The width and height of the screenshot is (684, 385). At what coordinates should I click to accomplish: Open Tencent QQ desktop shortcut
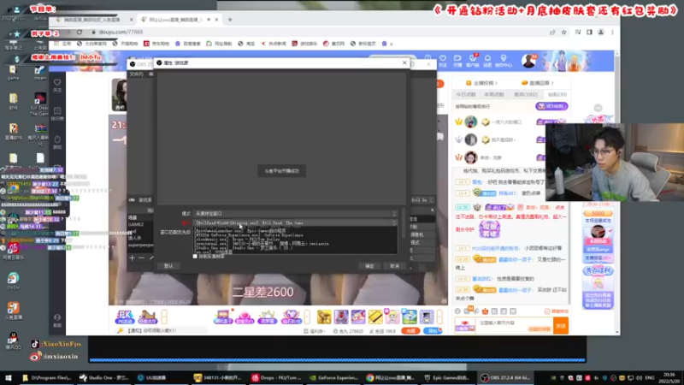[x=13, y=341]
